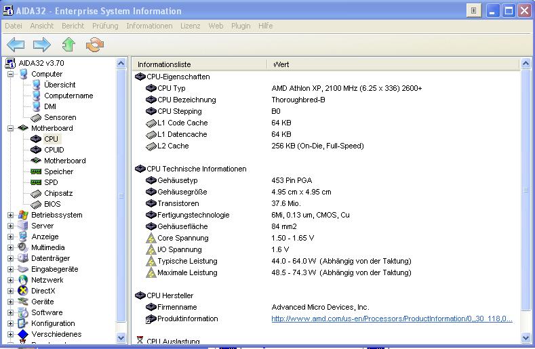
Task: Click the Multimedia speaker icon
Action: click(x=23, y=247)
